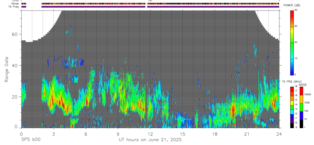Click the 'UT hours on June 21, 2025' label
The height and width of the screenshot is (145, 314).
click(150, 140)
